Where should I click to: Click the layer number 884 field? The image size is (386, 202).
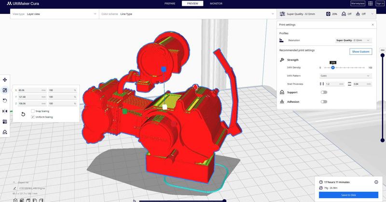382,50
